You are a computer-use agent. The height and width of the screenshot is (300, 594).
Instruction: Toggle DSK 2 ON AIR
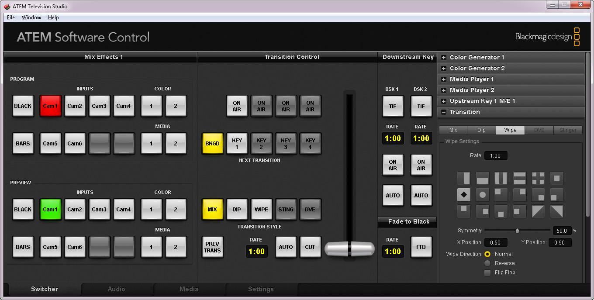pyautogui.click(x=421, y=165)
